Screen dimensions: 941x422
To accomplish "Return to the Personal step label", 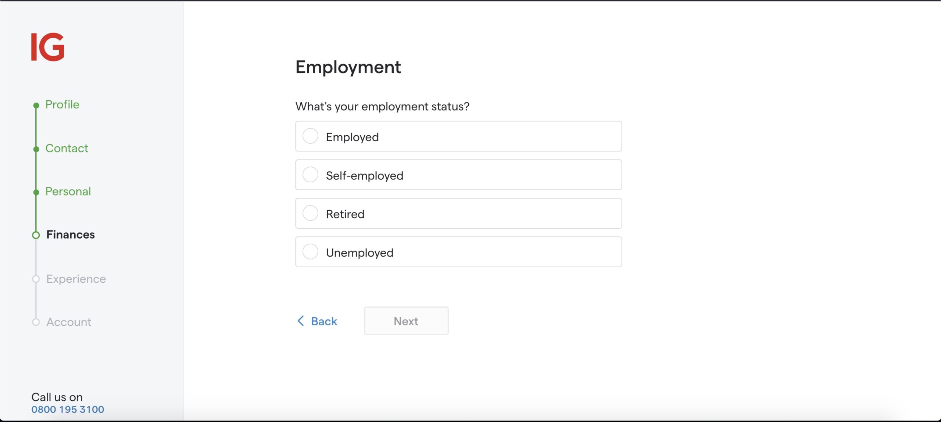I will pos(68,192).
